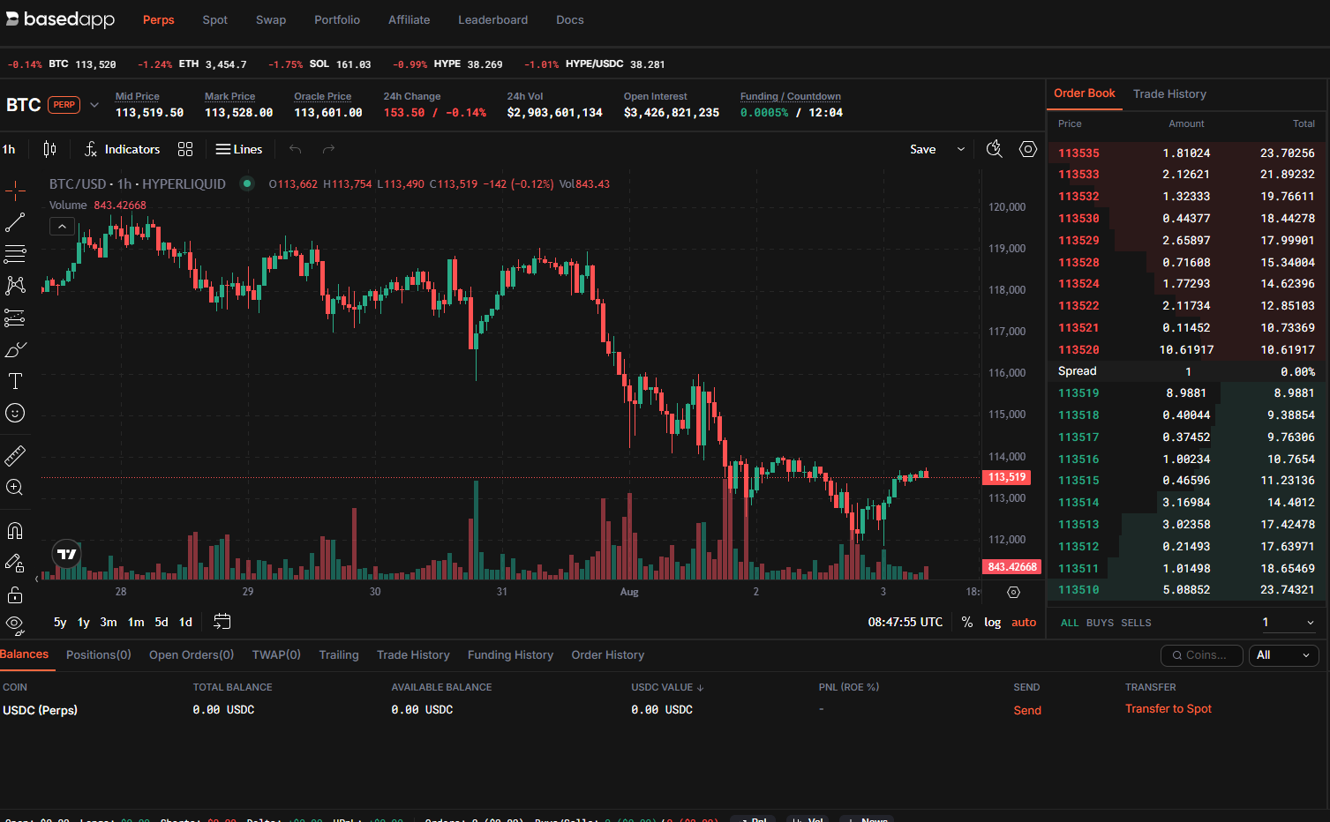Switch to the Positions(0) tab
Screen dimensions: 1330x822
99,654
